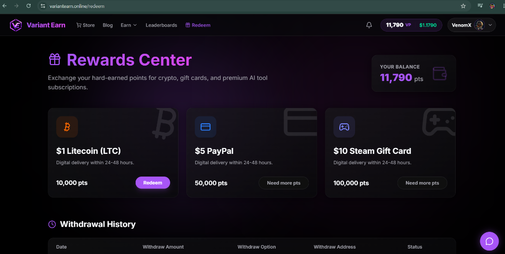This screenshot has width=505, height=254.
Task: Click the Chrome profile avatar icon
Action: point(492,5)
